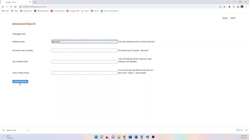Open the Chrome profile avatar
This screenshot has width=249, height=140.
242,7
